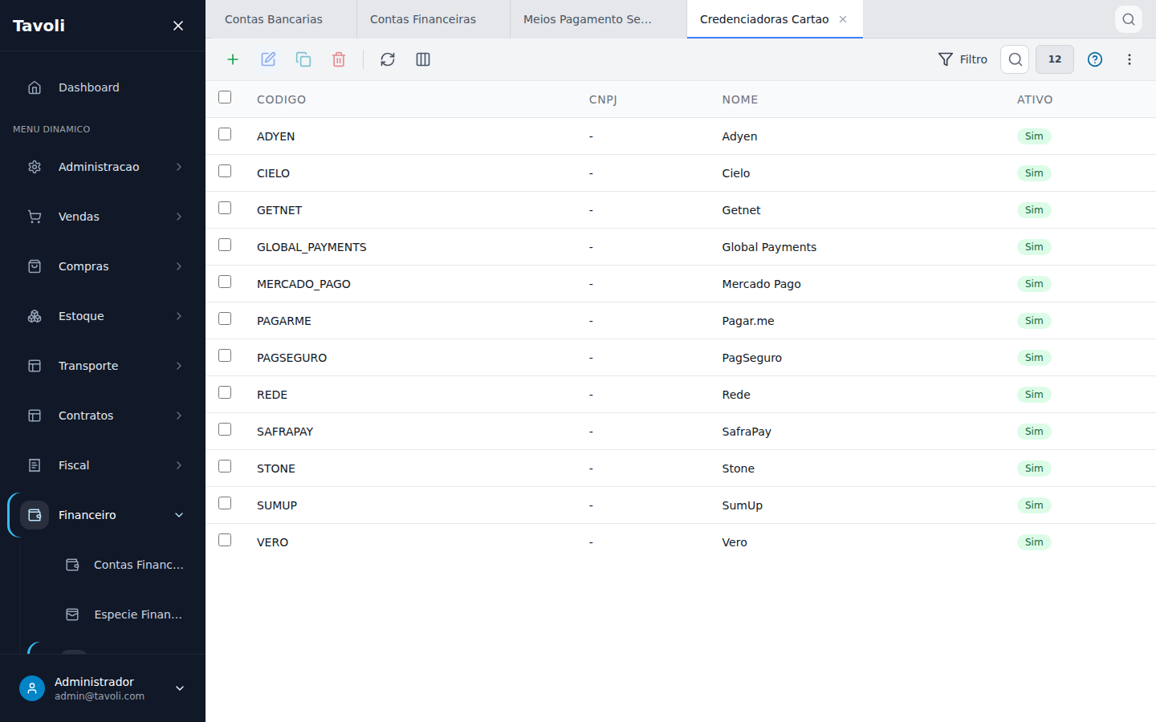Expand the Fiscal menu chevron
The height and width of the screenshot is (722, 1156).
tap(179, 465)
